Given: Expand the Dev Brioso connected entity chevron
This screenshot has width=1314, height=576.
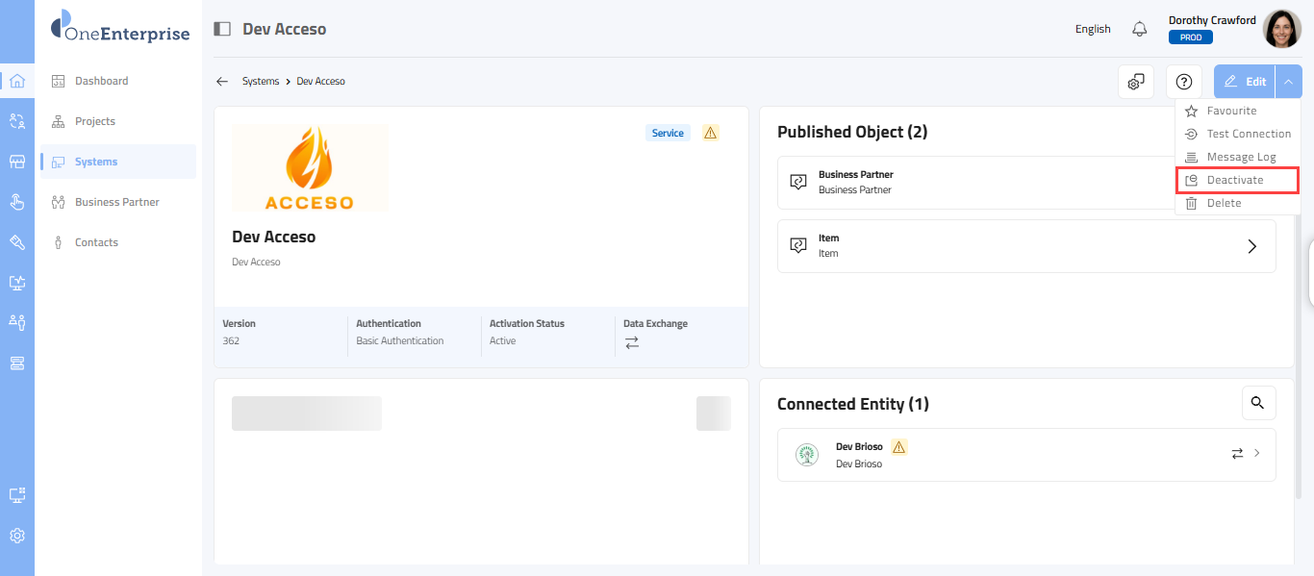Looking at the screenshot, I should (1256, 453).
